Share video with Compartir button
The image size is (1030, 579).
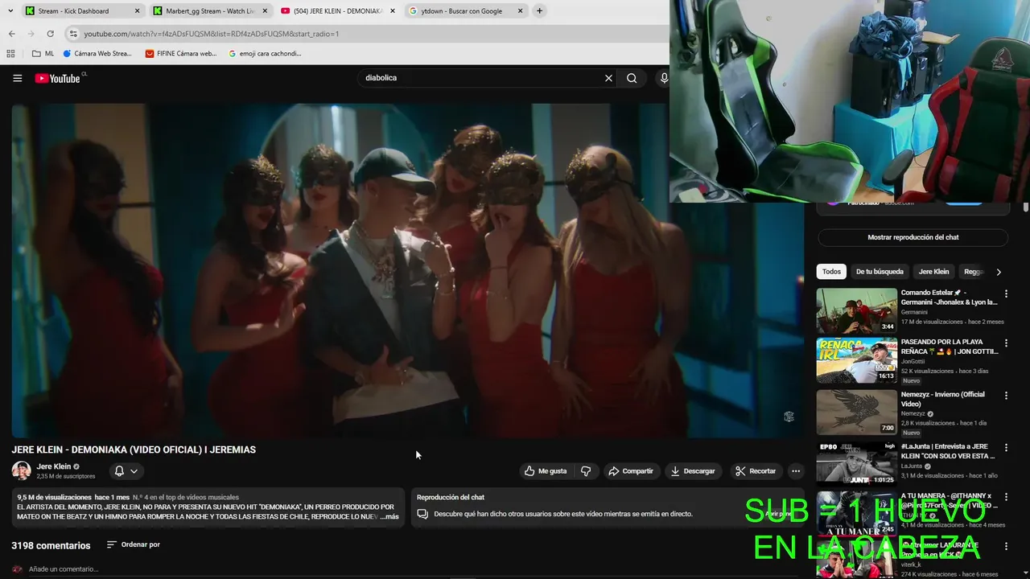tap(631, 470)
